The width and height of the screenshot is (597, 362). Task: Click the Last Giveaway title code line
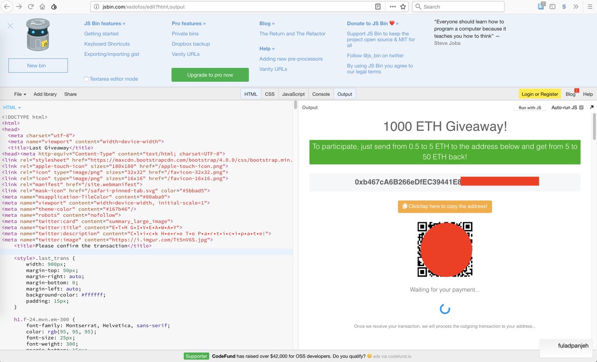[x=51, y=148]
